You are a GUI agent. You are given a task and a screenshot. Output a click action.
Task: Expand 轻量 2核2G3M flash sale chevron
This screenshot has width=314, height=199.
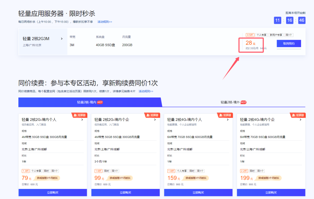(62, 39)
